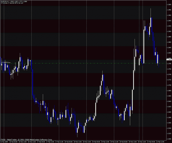The height and width of the screenshot is (143, 172).
Task: Click the 1.2905 price scale label
Action: (169, 31)
